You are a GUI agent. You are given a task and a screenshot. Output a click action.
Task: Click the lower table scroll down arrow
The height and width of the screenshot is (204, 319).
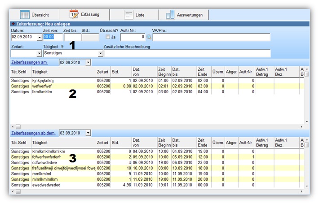[x=307, y=186]
